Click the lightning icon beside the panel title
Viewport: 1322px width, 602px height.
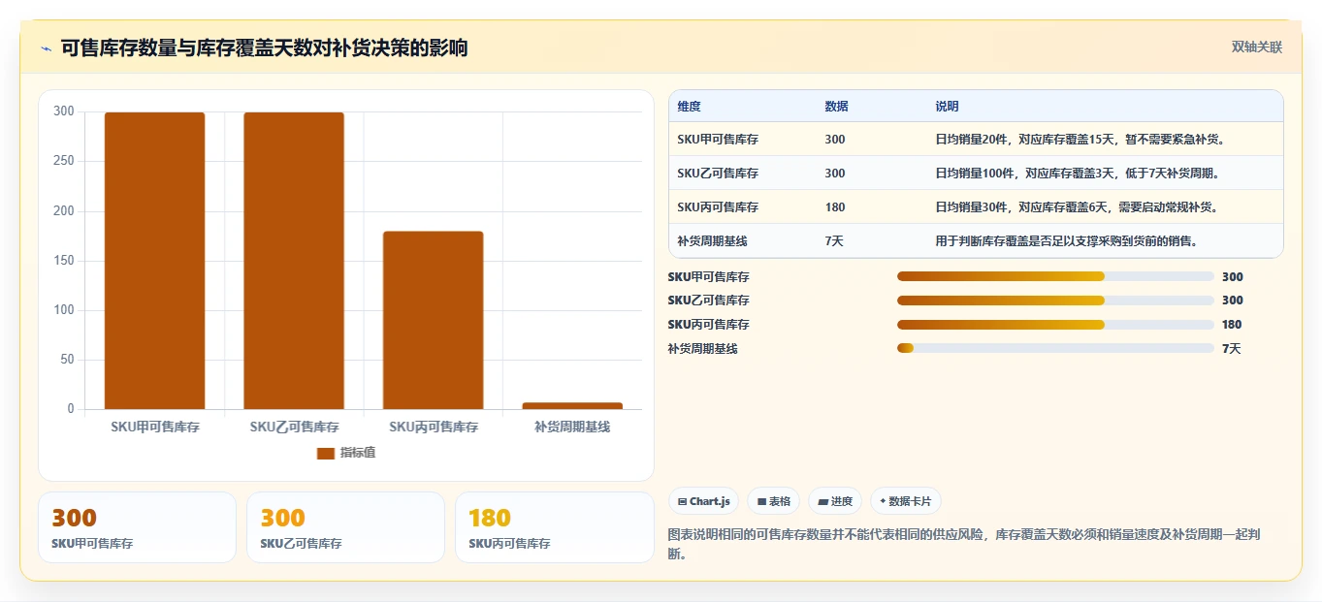(x=46, y=48)
